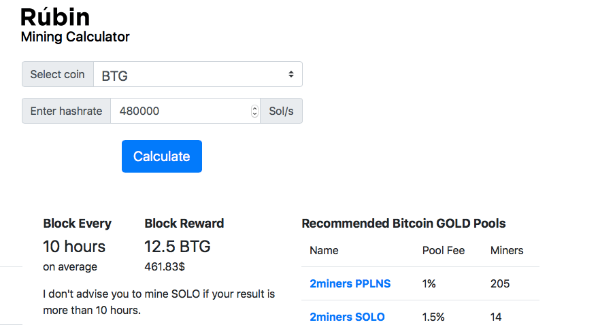Screen dimensions: 598x331
Task: Click the 12.5 BTG block reward value
Action: click(178, 246)
